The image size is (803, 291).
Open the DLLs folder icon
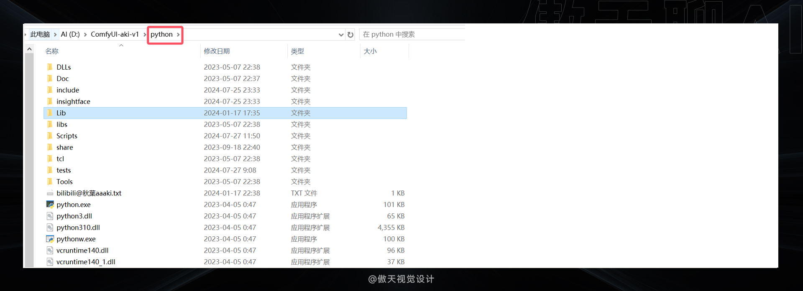[x=50, y=67]
